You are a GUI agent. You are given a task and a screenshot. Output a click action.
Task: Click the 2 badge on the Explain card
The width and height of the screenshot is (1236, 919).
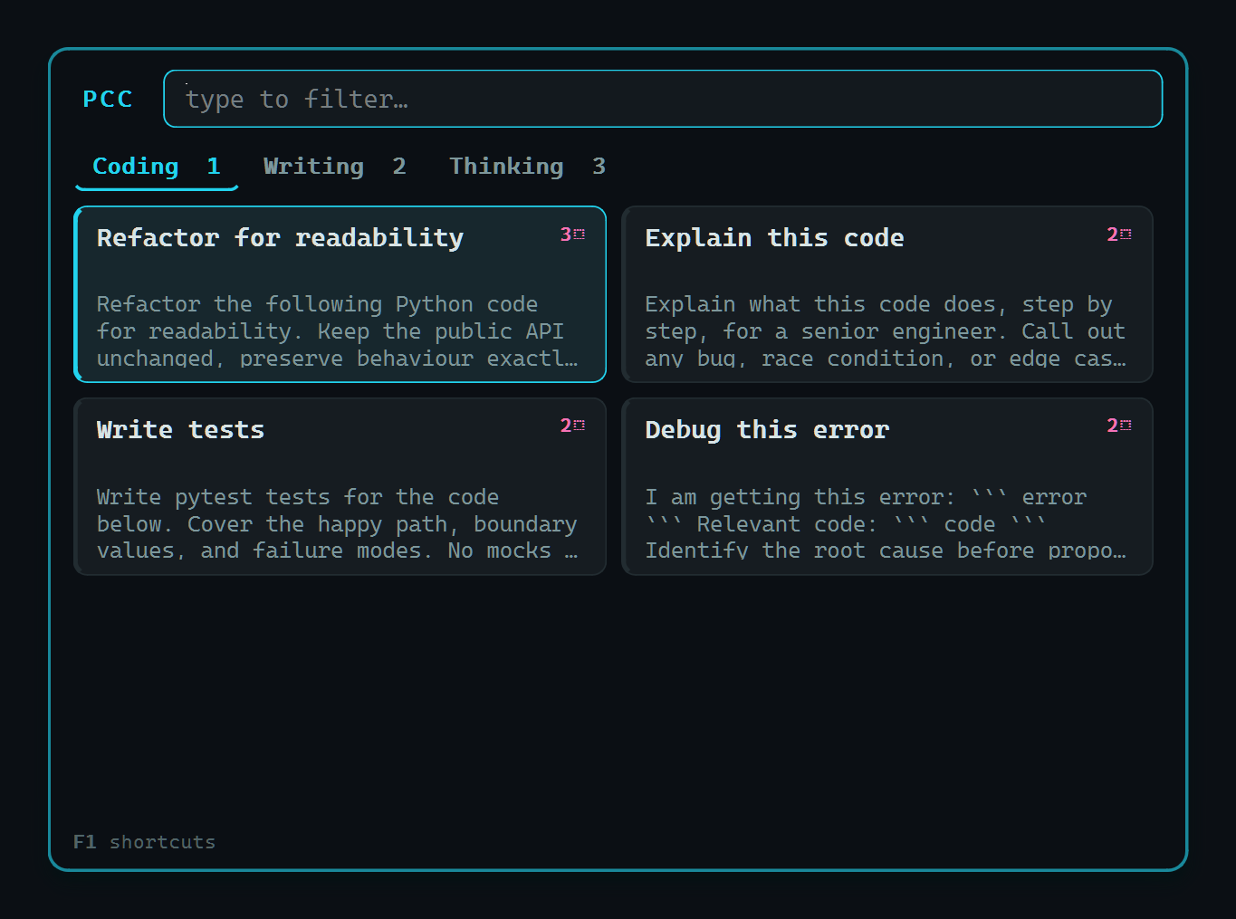click(1119, 235)
